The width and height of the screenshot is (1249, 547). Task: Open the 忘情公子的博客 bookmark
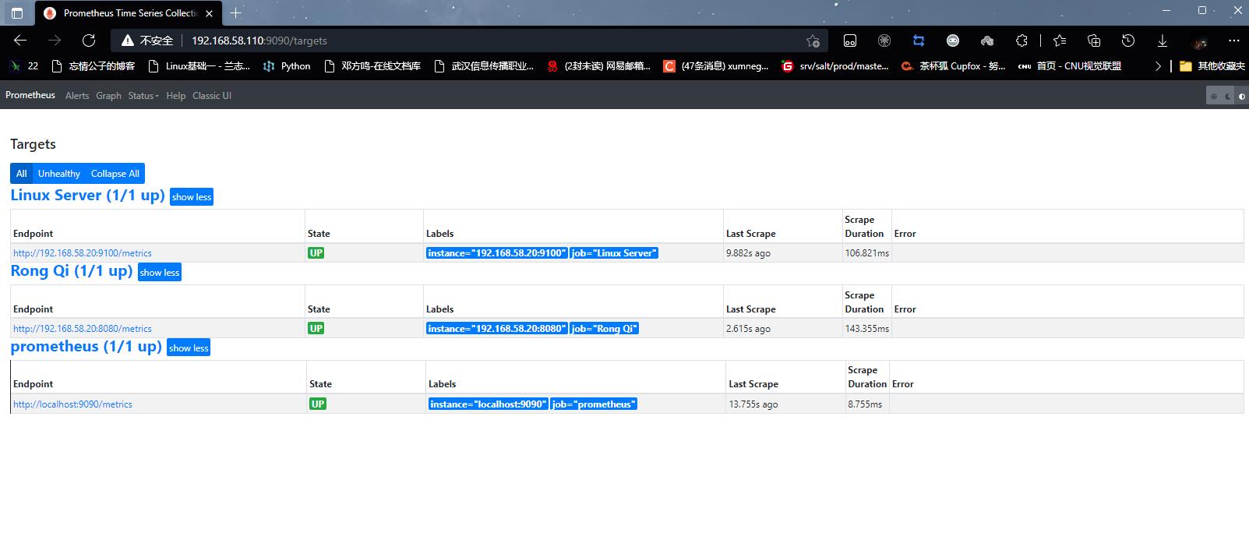click(93, 66)
